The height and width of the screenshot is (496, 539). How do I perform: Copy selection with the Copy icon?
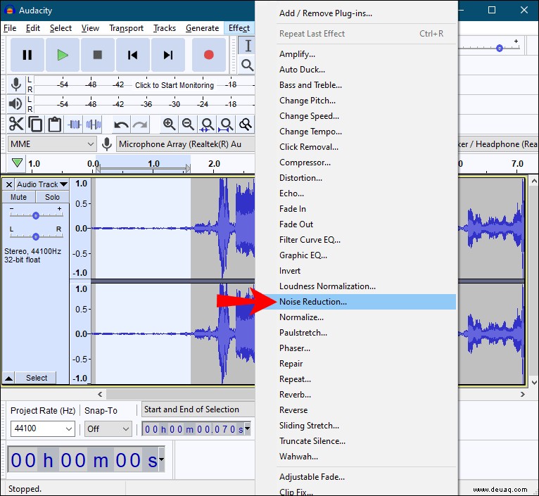(x=35, y=124)
